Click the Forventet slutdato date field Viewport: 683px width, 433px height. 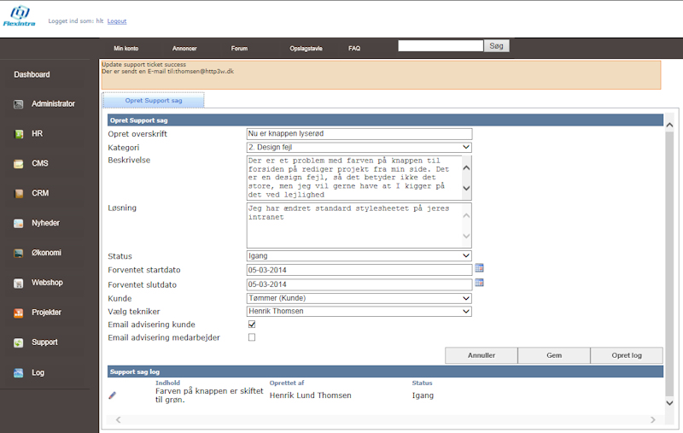359,284
